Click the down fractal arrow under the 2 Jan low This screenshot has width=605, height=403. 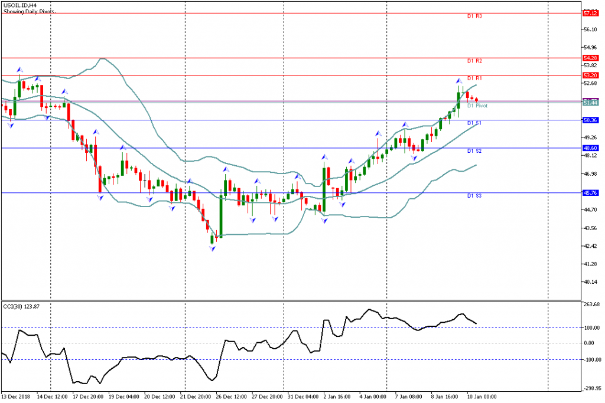[x=324, y=221]
